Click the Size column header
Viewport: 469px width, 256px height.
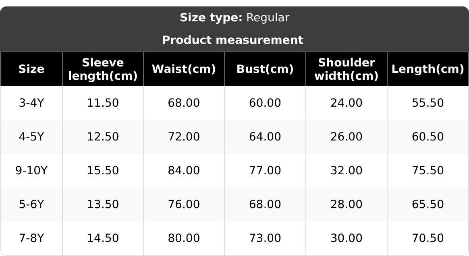pyautogui.click(x=31, y=69)
